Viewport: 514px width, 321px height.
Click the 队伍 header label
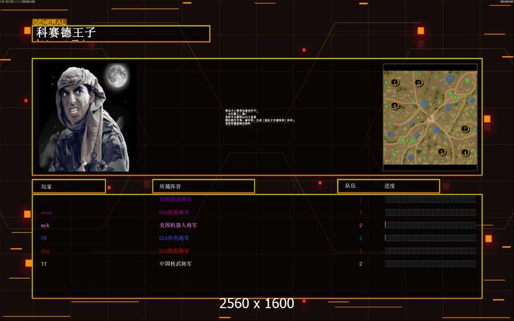(350, 186)
